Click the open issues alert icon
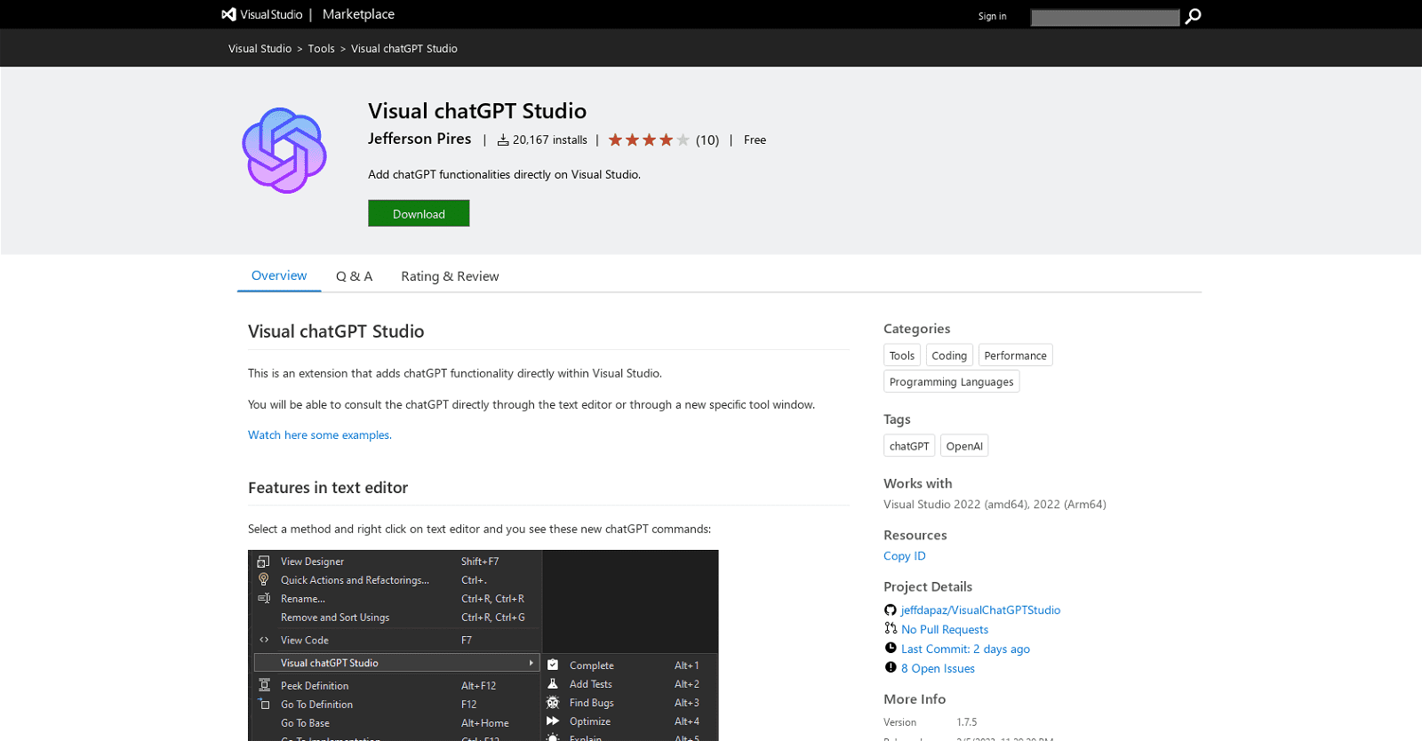Image resolution: width=1422 pixels, height=741 pixels. click(x=891, y=667)
